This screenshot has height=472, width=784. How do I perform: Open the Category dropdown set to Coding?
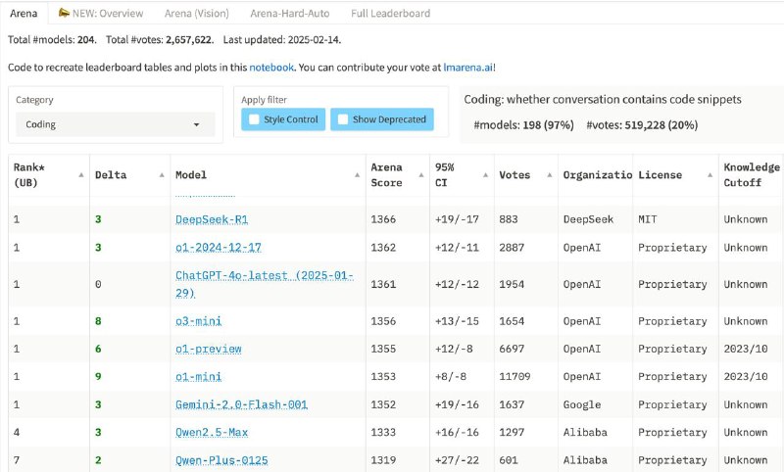pos(116,124)
